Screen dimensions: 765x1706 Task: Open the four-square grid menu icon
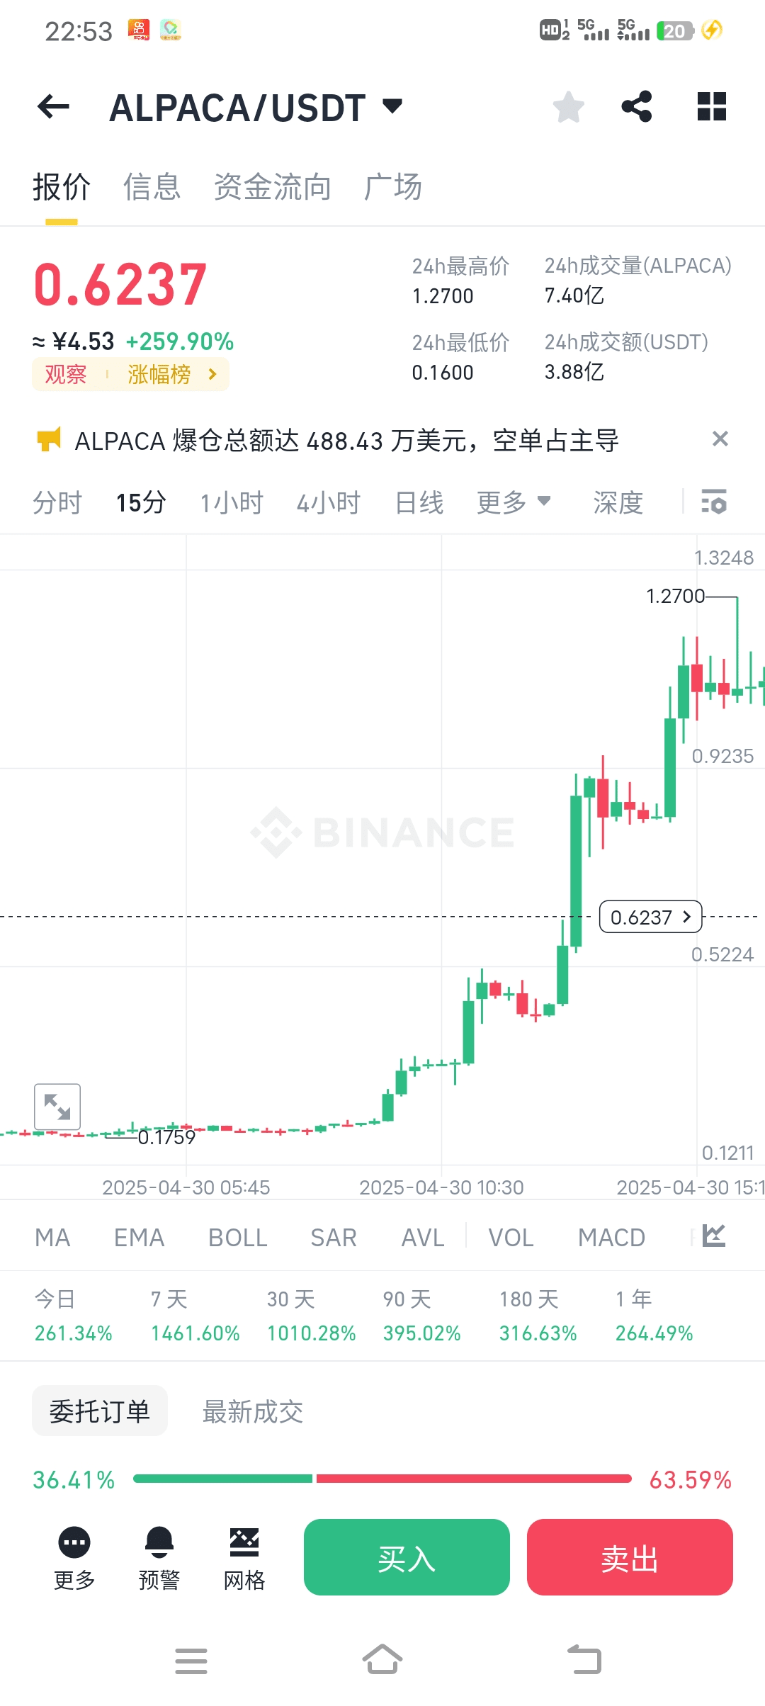tap(711, 107)
